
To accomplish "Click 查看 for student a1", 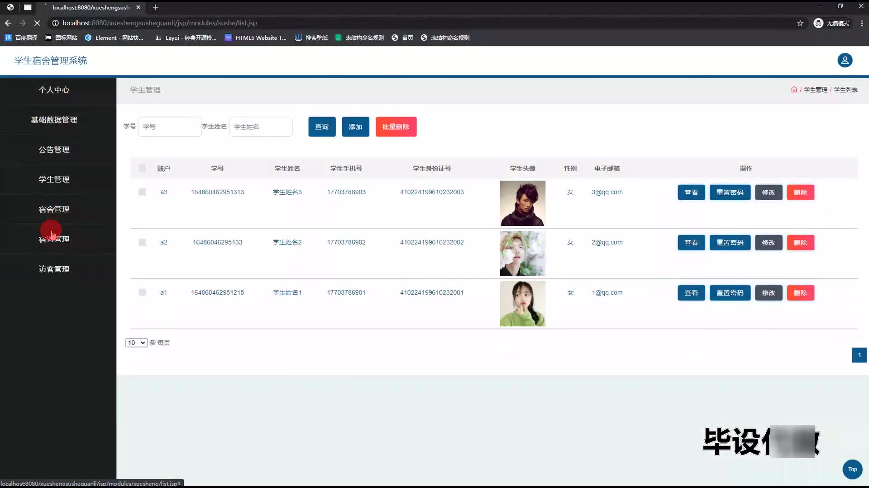I will tap(691, 292).
